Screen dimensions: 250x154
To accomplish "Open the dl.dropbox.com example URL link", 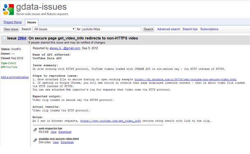I will point(186,79).
